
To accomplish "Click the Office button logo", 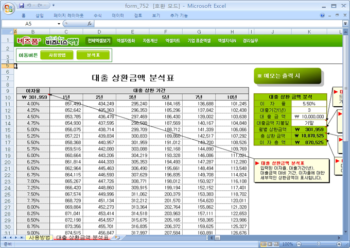I will click(x=8, y=8).
